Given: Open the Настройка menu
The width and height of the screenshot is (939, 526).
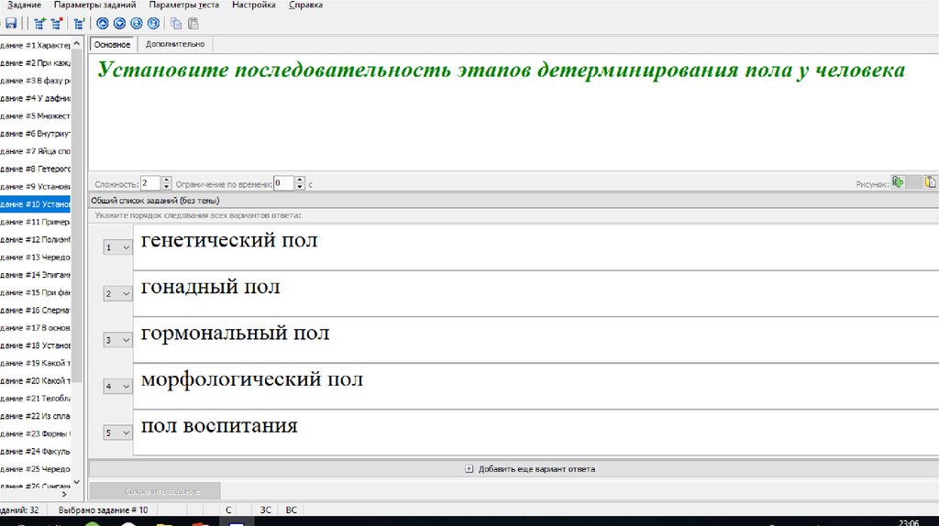Looking at the screenshot, I should (253, 5).
